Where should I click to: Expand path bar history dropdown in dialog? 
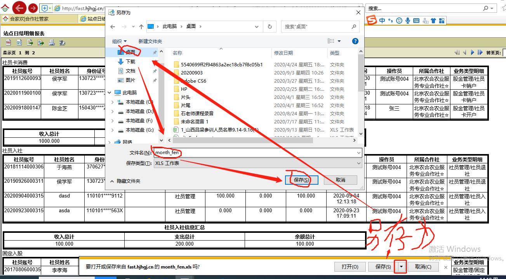click(257, 26)
